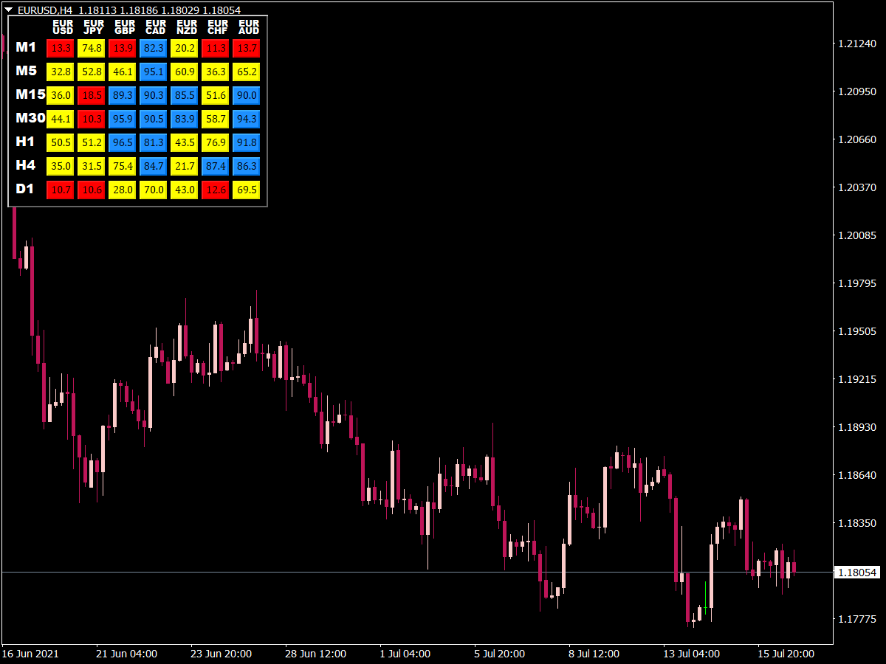Image resolution: width=886 pixels, height=664 pixels.
Task: Click the yellow 96.5 EUR GBP H1 cell
Action: 122,142
